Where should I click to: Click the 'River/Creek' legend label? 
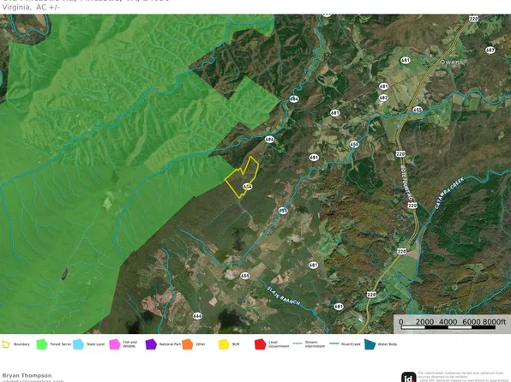pyautogui.click(x=351, y=344)
